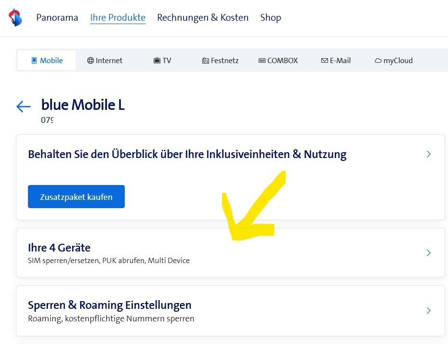Viewport: 448px width, 344px height.
Task: Open the TV section icon
Action: point(157,61)
